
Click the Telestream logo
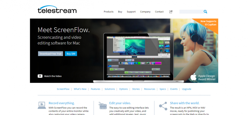(57, 9)
